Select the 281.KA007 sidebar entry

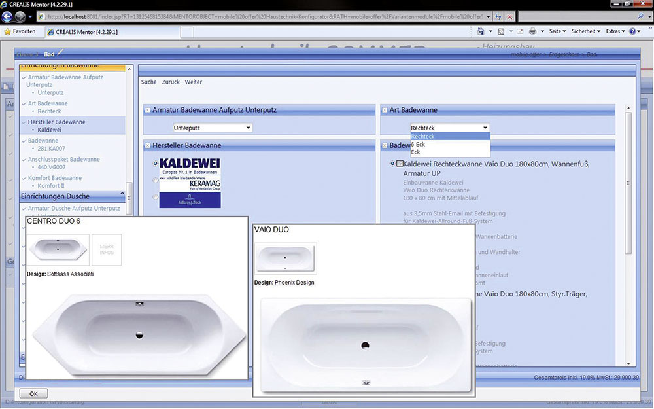coord(51,149)
